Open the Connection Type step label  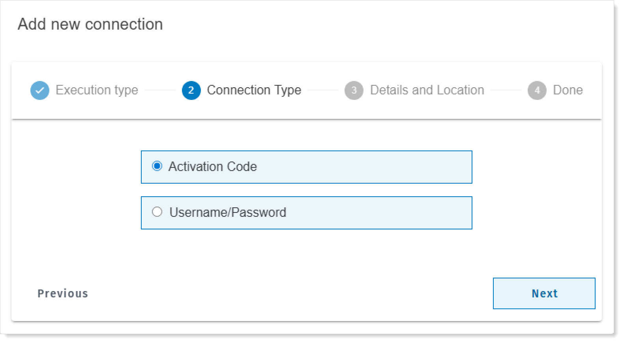pyautogui.click(x=254, y=90)
